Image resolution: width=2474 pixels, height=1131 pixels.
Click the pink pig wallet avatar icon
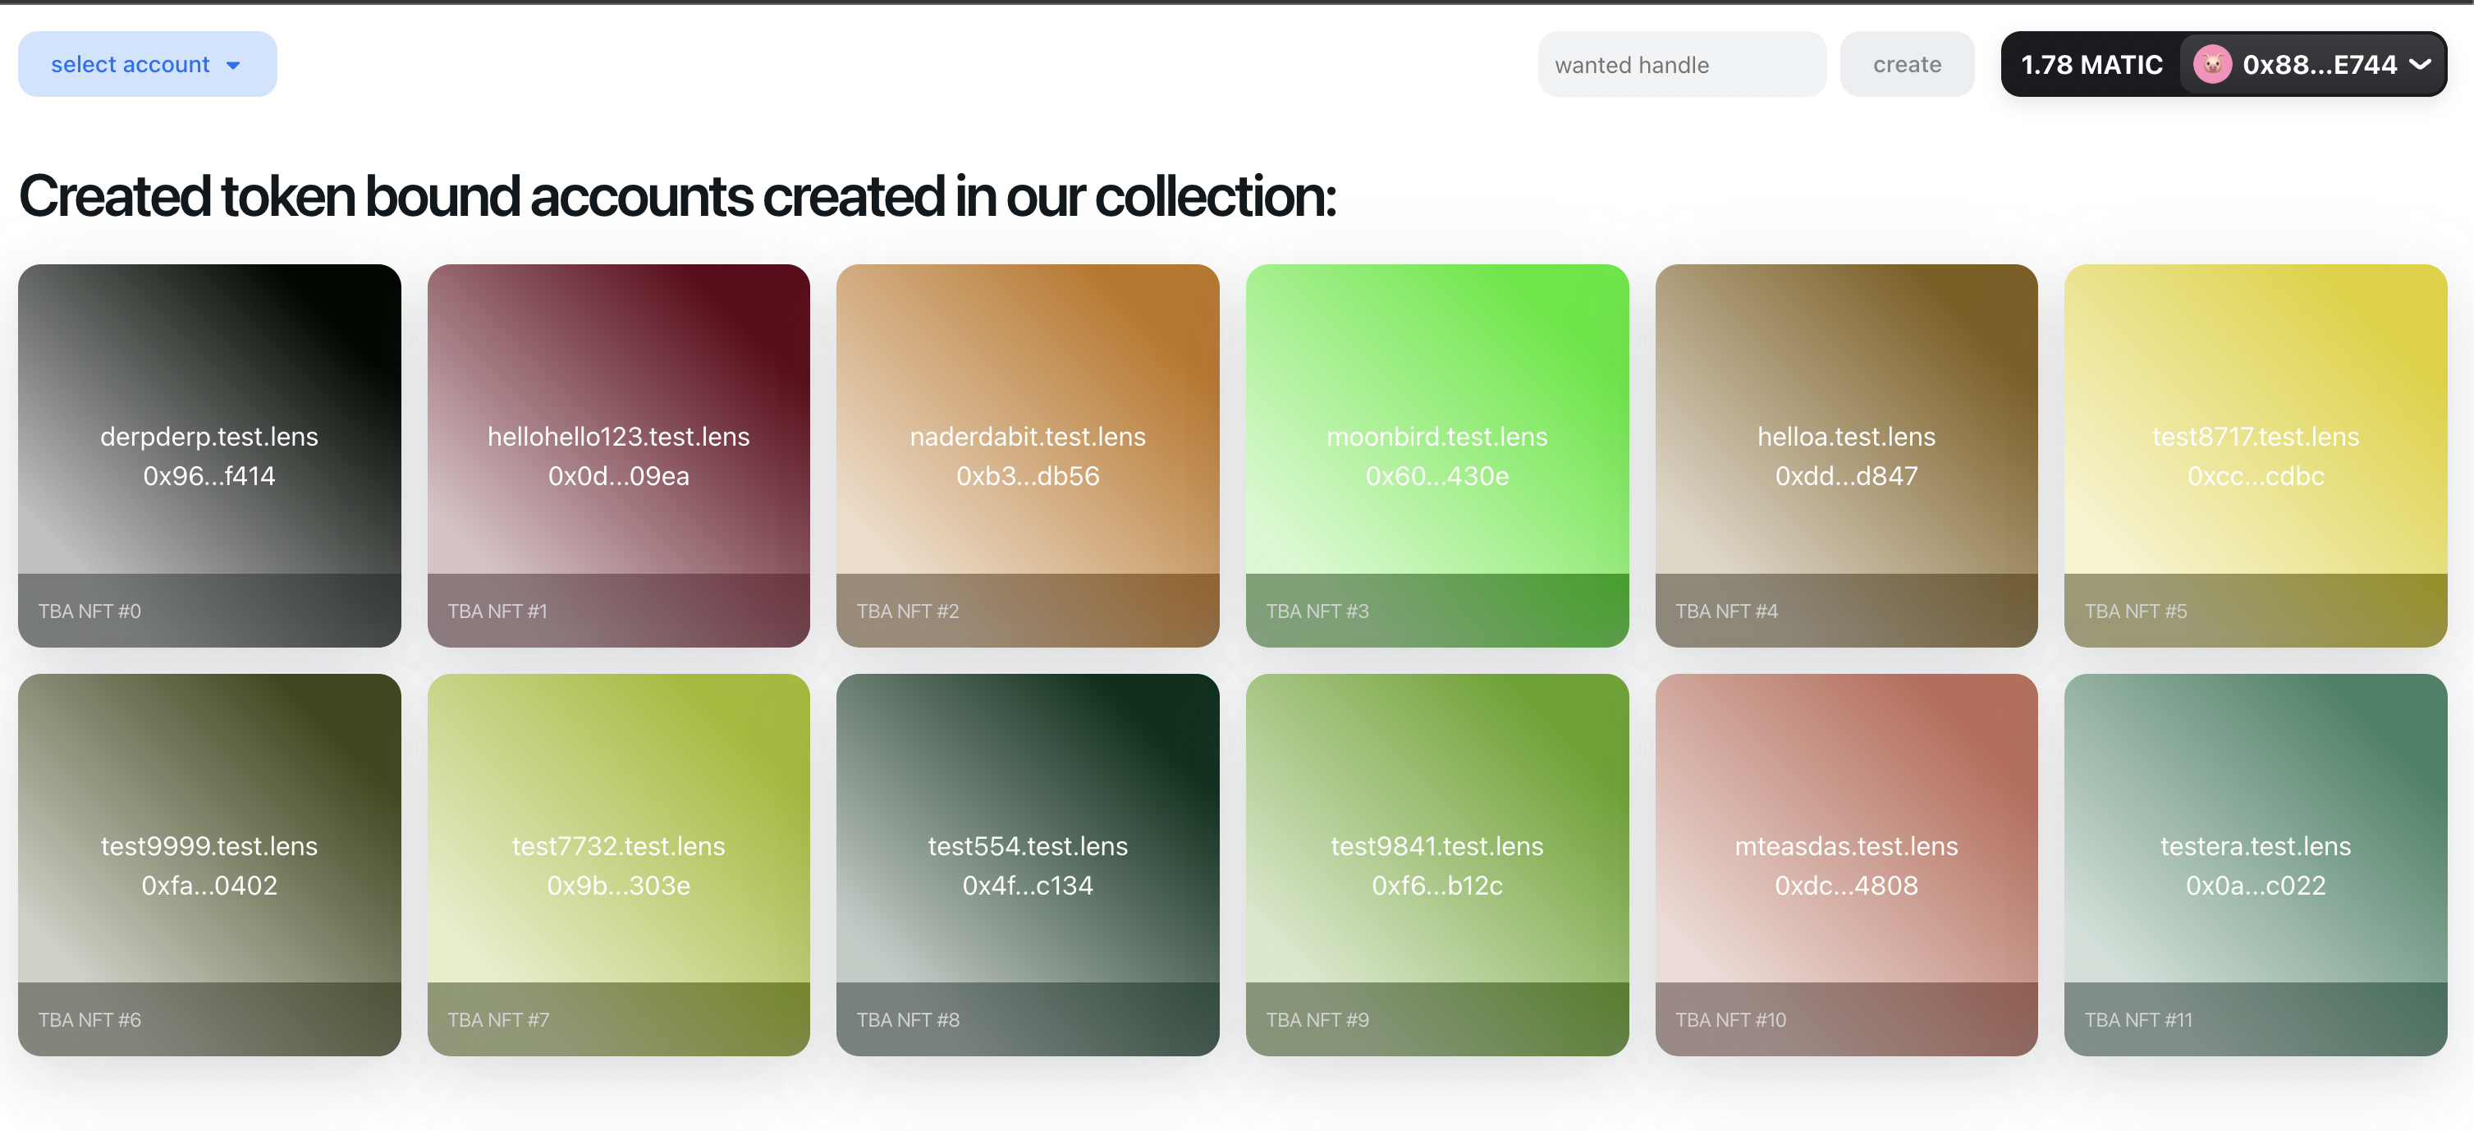click(x=2212, y=64)
